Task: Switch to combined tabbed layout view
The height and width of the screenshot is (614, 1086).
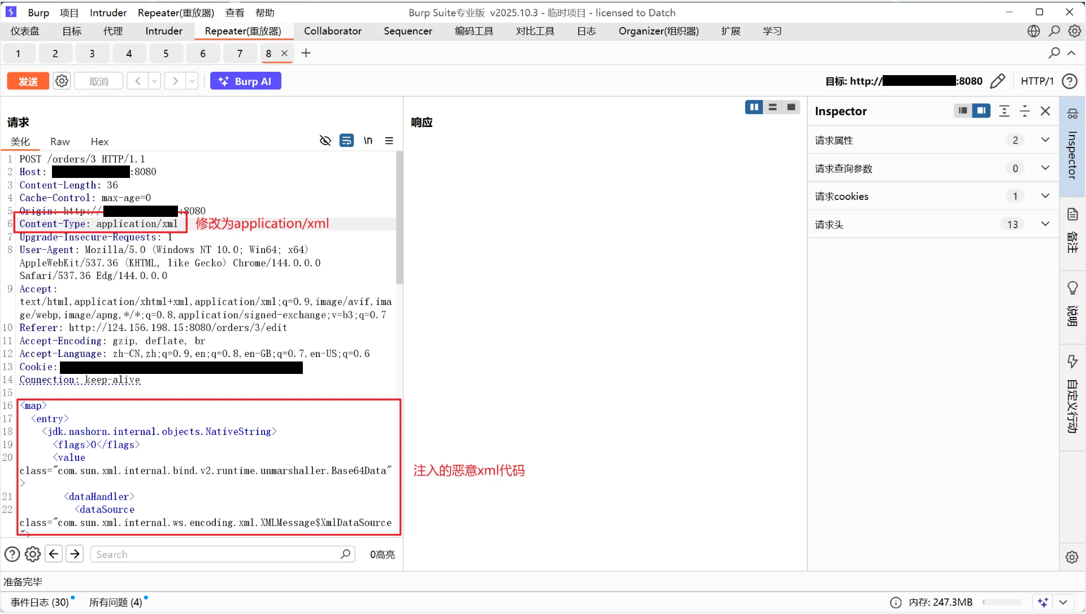Action: (791, 107)
